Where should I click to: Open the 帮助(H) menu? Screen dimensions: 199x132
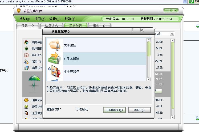[x=70, y=19]
